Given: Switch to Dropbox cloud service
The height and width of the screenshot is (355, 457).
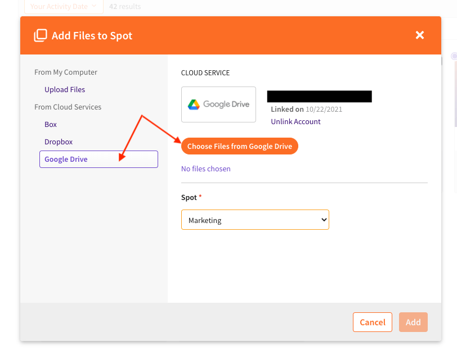Looking at the screenshot, I should click(59, 142).
